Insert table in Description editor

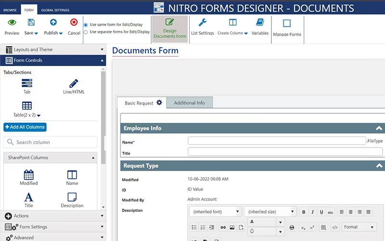tap(323, 228)
